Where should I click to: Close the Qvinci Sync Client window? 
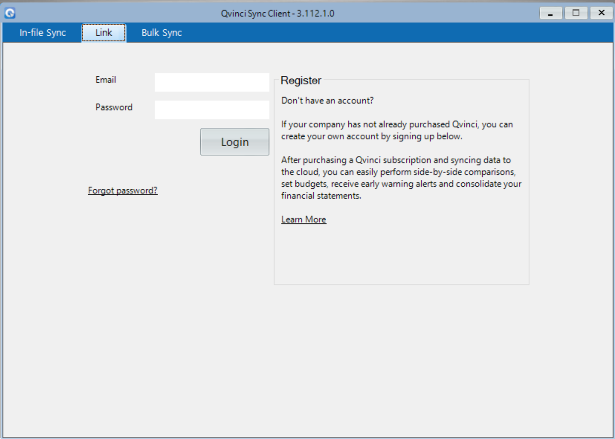[x=602, y=13]
